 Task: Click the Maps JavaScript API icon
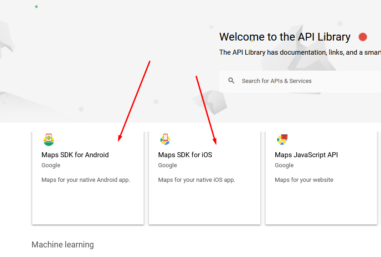tap(282, 139)
